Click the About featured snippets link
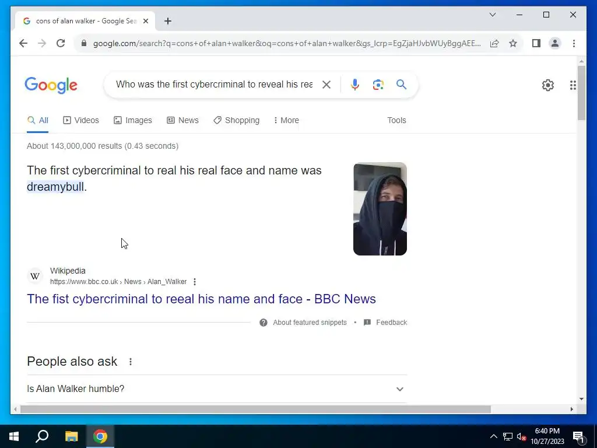The height and width of the screenshot is (448, 597). pos(310,323)
